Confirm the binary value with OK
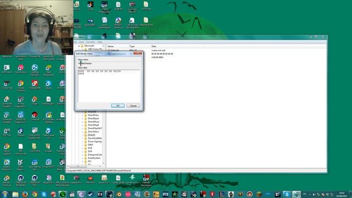The height and width of the screenshot is (198, 352). tap(118, 106)
